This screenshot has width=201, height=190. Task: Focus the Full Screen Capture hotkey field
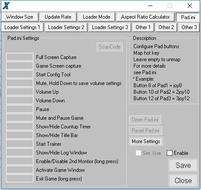[x=19, y=57]
